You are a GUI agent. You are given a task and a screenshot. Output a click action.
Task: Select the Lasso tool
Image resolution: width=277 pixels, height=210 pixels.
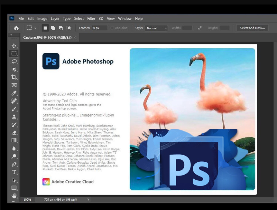click(x=14, y=62)
